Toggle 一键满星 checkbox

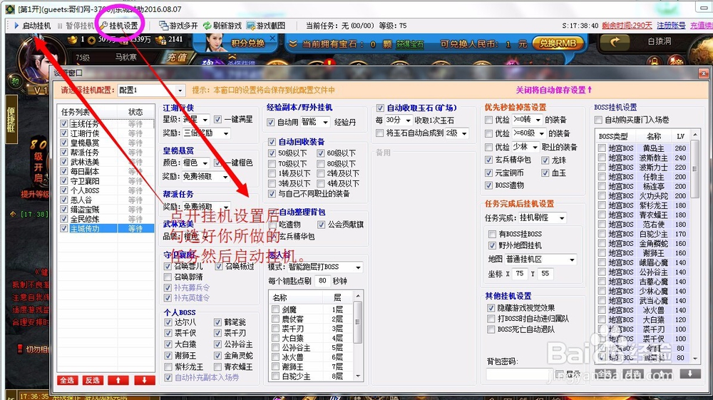(217, 120)
